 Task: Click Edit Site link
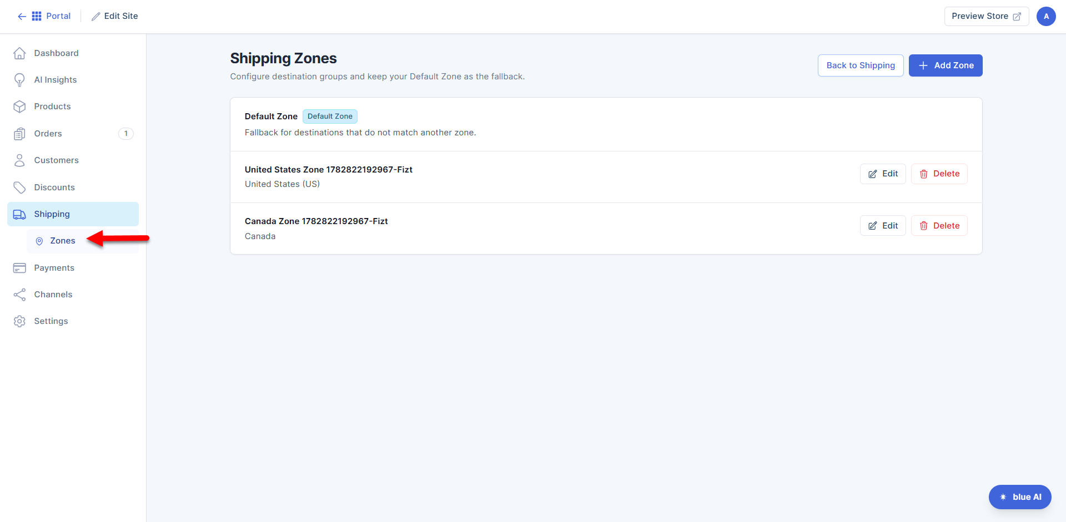tap(115, 16)
